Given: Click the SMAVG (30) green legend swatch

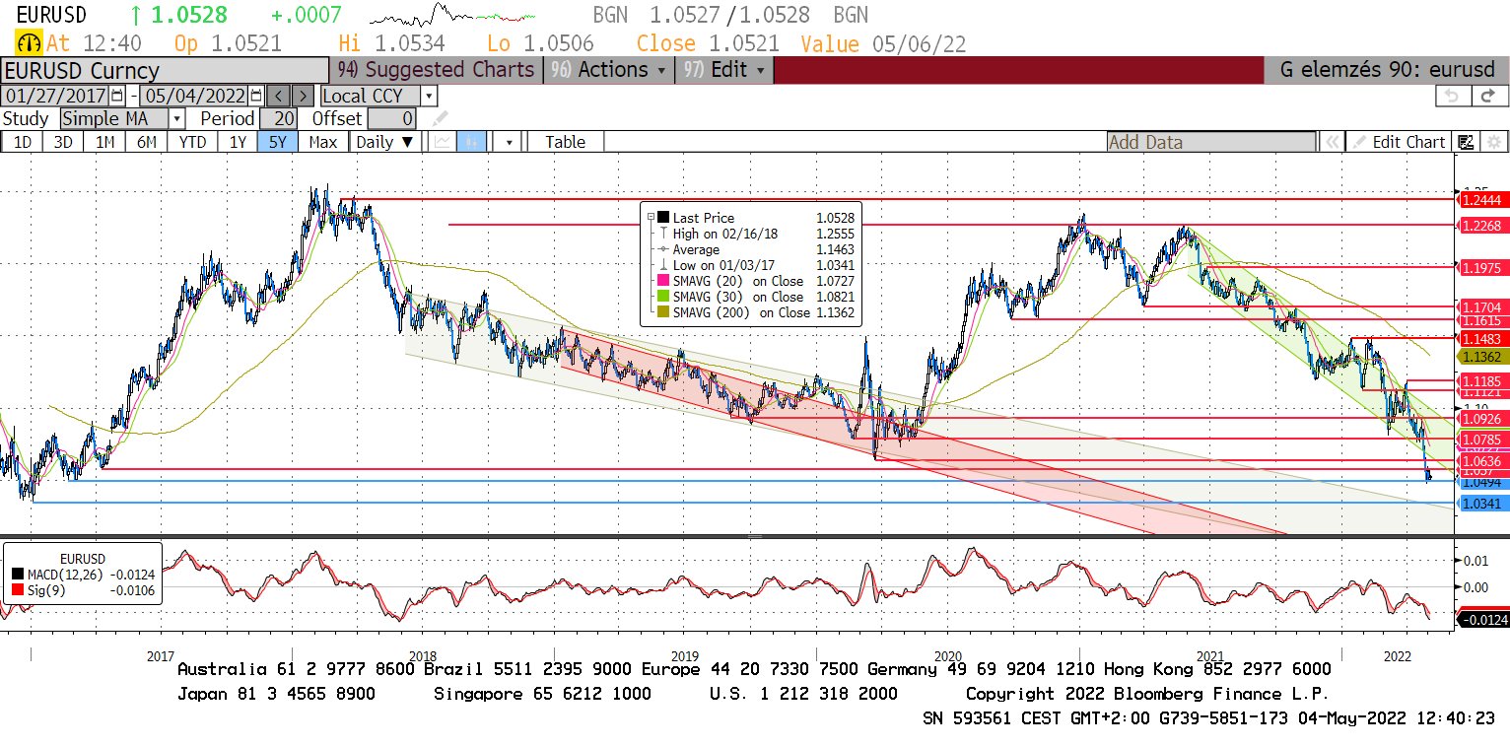Looking at the screenshot, I should pyautogui.click(x=663, y=298).
